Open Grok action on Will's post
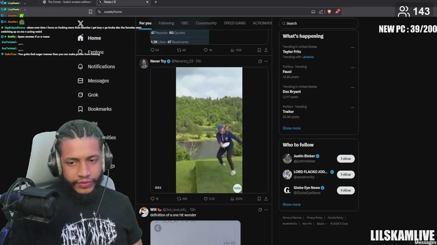 pyautogui.click(x=260, y=210)
